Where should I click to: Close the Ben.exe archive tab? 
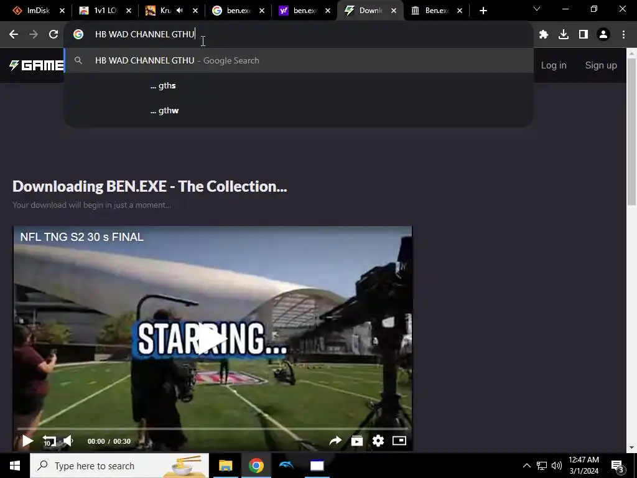(460, 11)
